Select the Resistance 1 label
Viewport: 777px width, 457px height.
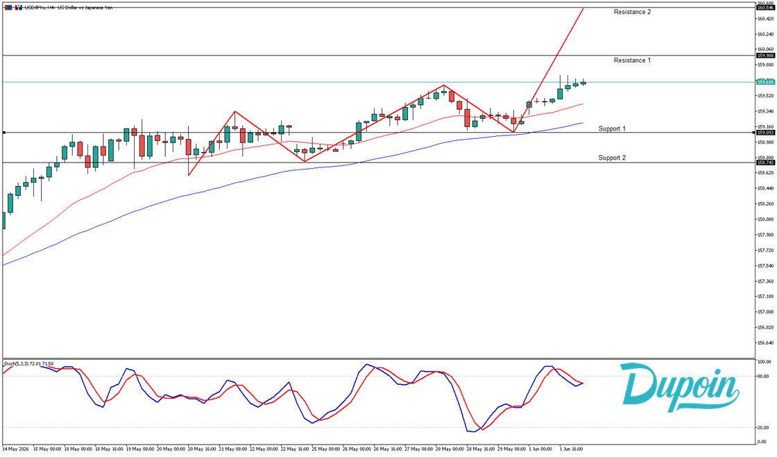(632, 60)
